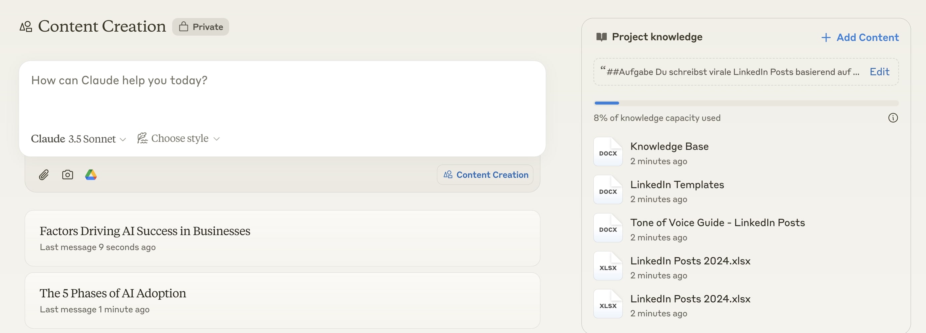The image size is (926, 333).
Task: Click the camera screenshot icon
Action: click(x=68, y=175)
